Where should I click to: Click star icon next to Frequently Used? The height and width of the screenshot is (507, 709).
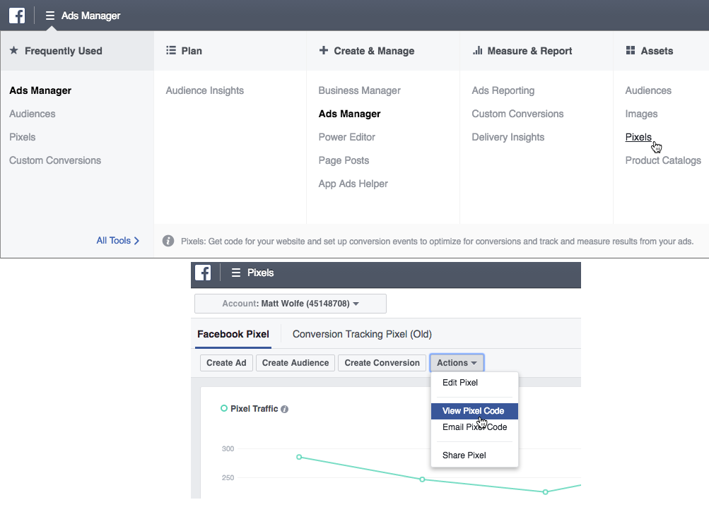(x=14, y=50)
